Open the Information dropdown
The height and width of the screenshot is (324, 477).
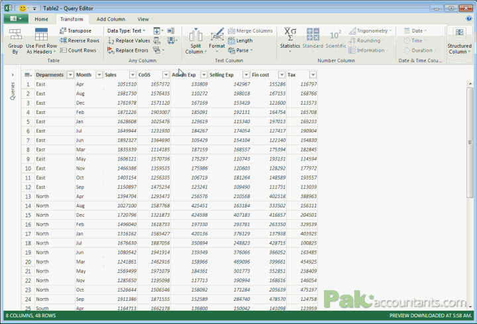[x=369, y=50]
